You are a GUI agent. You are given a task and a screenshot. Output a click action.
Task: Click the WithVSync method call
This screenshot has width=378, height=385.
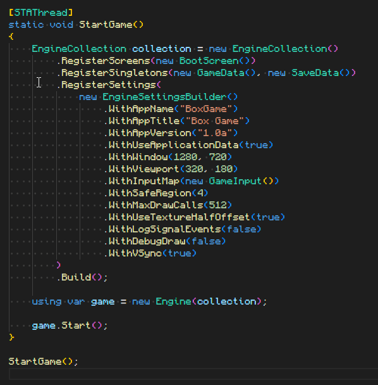coord(135,253)
